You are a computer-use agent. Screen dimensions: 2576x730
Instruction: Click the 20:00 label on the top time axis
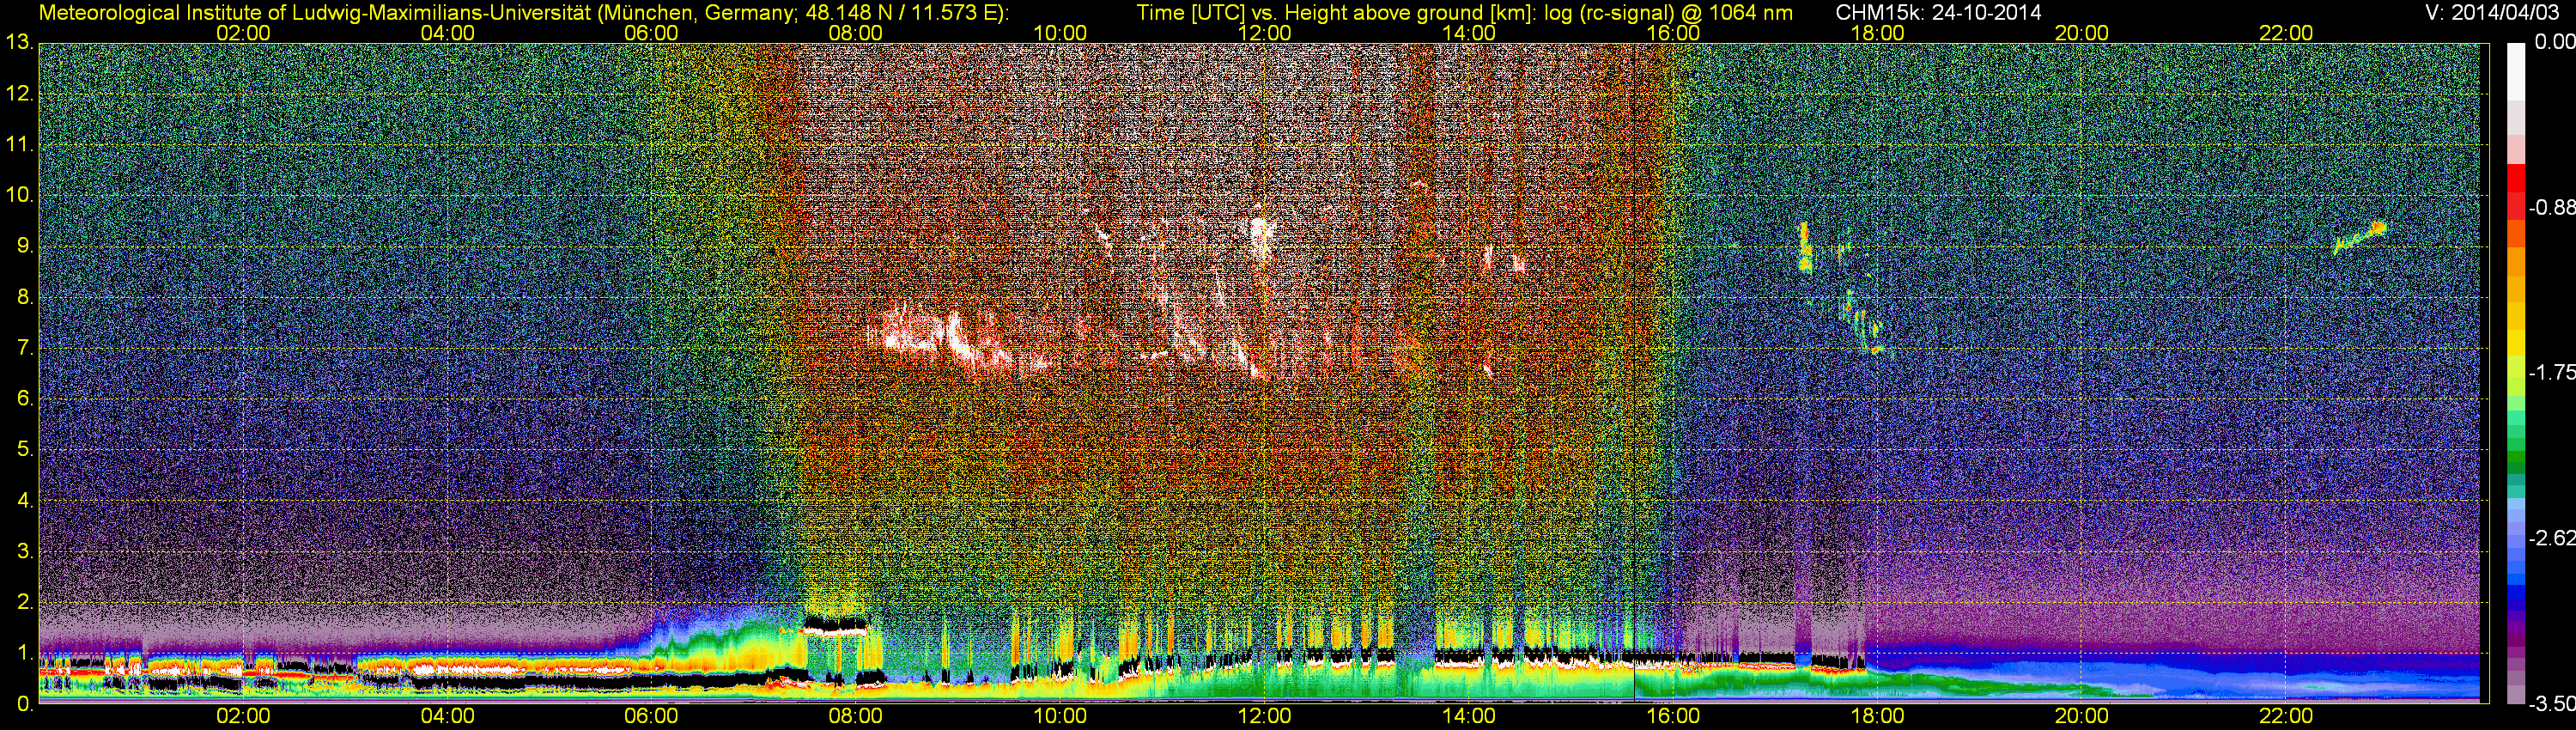pyautogui.click(x=2082, y=33)
